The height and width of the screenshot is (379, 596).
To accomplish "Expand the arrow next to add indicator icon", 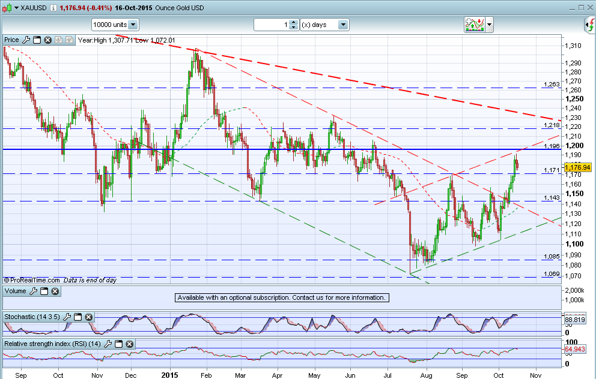I will (x=489, y=25).
